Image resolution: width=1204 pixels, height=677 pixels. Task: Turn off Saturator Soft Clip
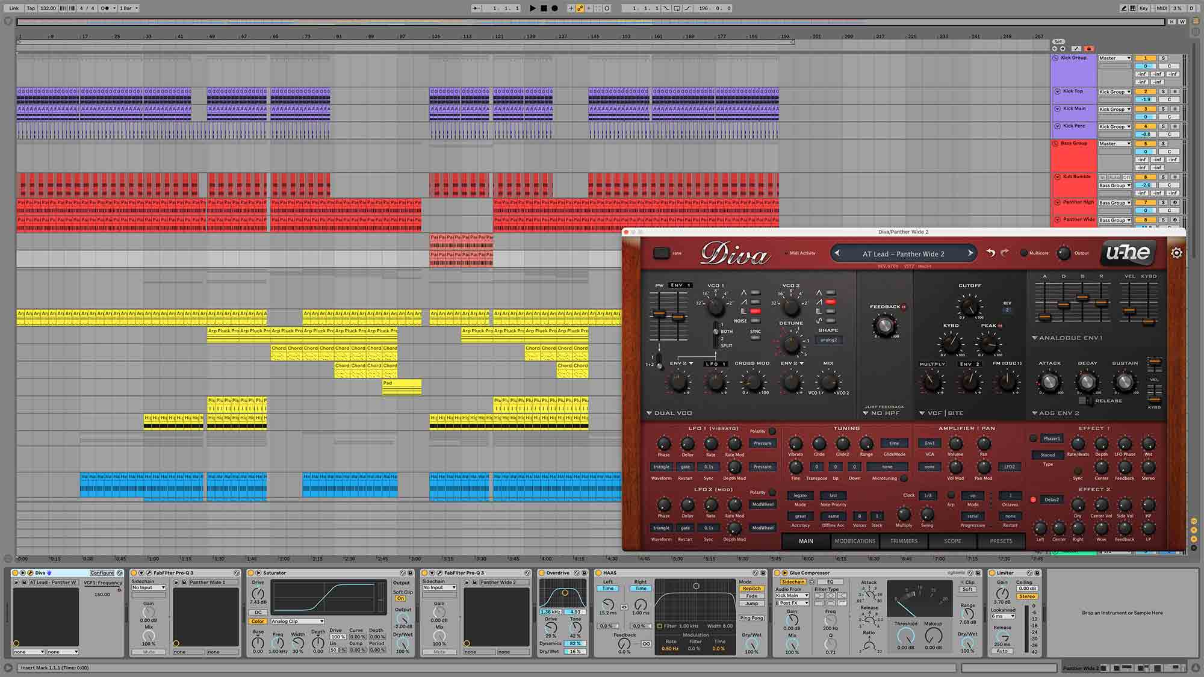pyautogui.click(x=400, y=598)
